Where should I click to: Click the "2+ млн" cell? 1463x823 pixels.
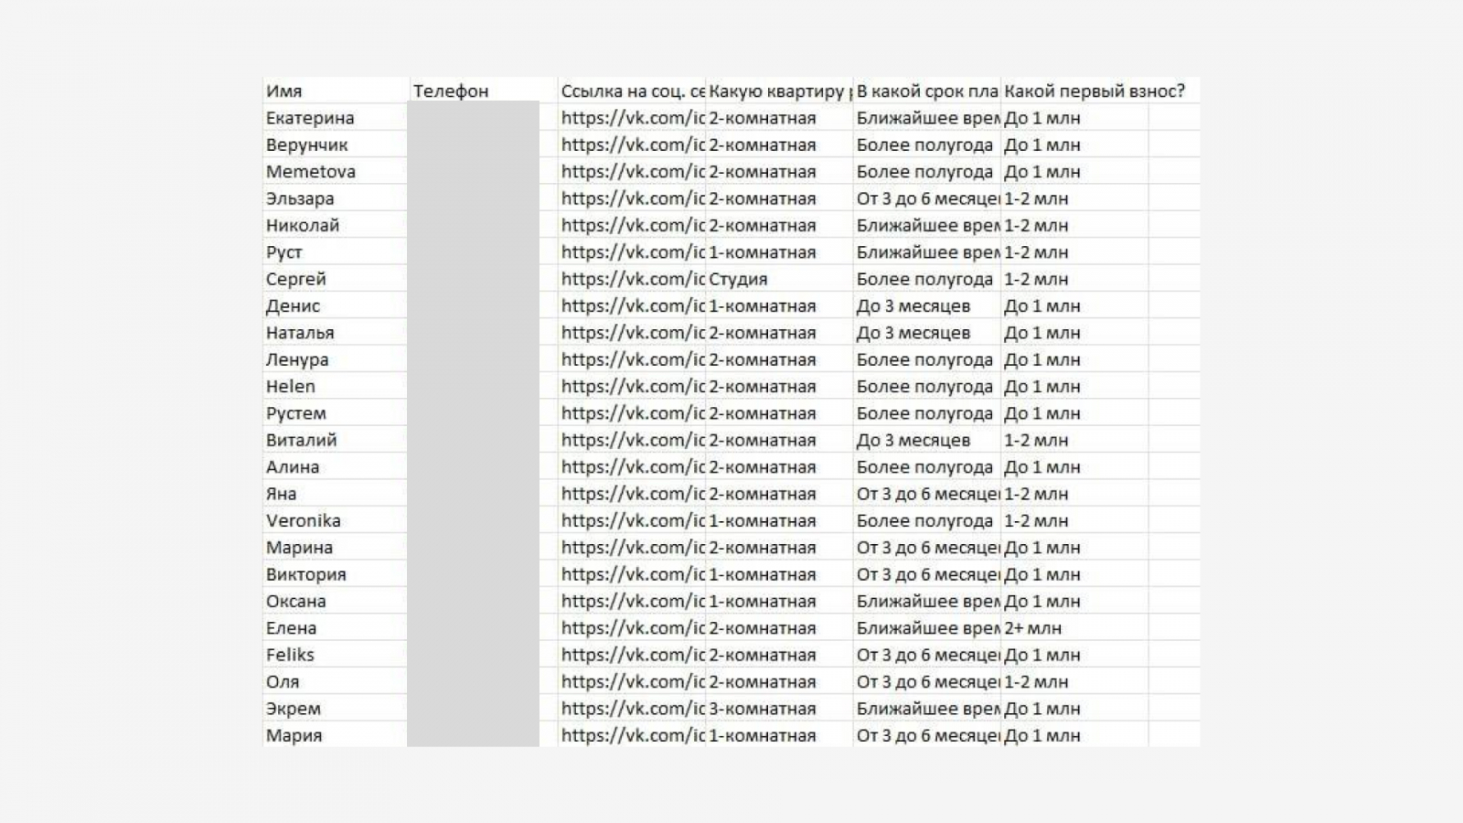click(1032, 628)
